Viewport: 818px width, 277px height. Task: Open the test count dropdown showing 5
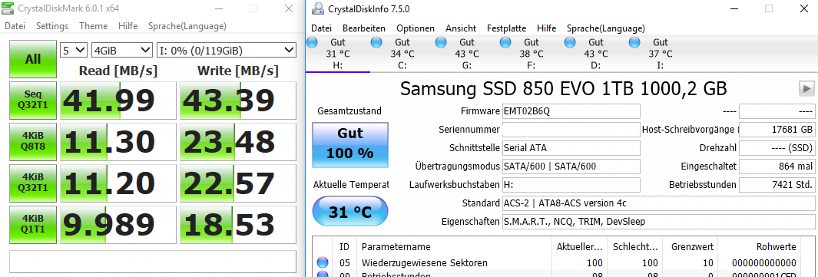pyautogui.click(x=74, y=51)
